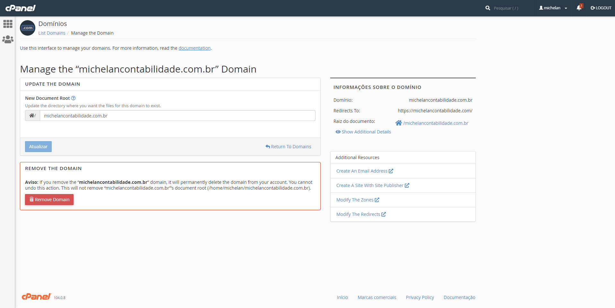Open the Documentação footer link
Image resolution: width=615 pixels, height=308 pixels.
click(x=459, y=297)
